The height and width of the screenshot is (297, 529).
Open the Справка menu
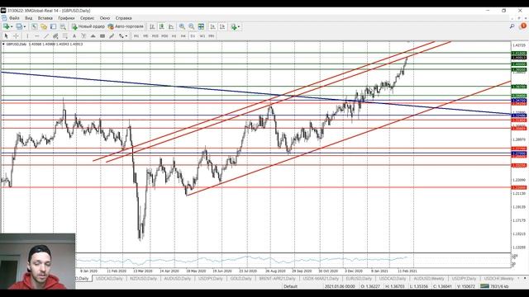[x=123, y=18]
